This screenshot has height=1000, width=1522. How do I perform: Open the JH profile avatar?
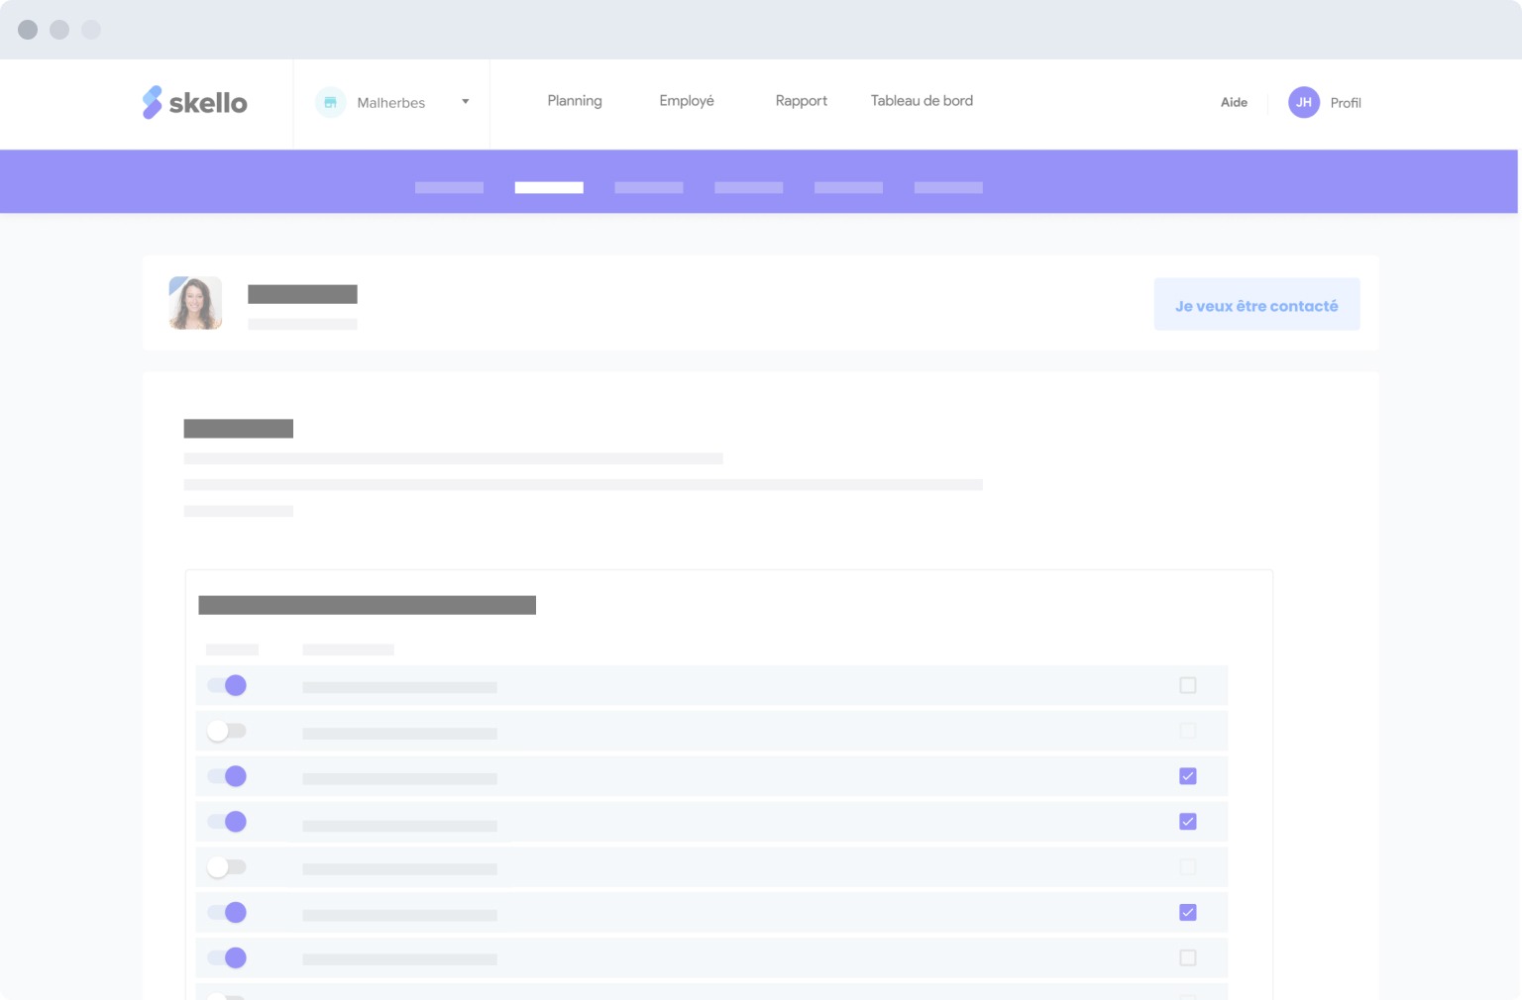1304,102
